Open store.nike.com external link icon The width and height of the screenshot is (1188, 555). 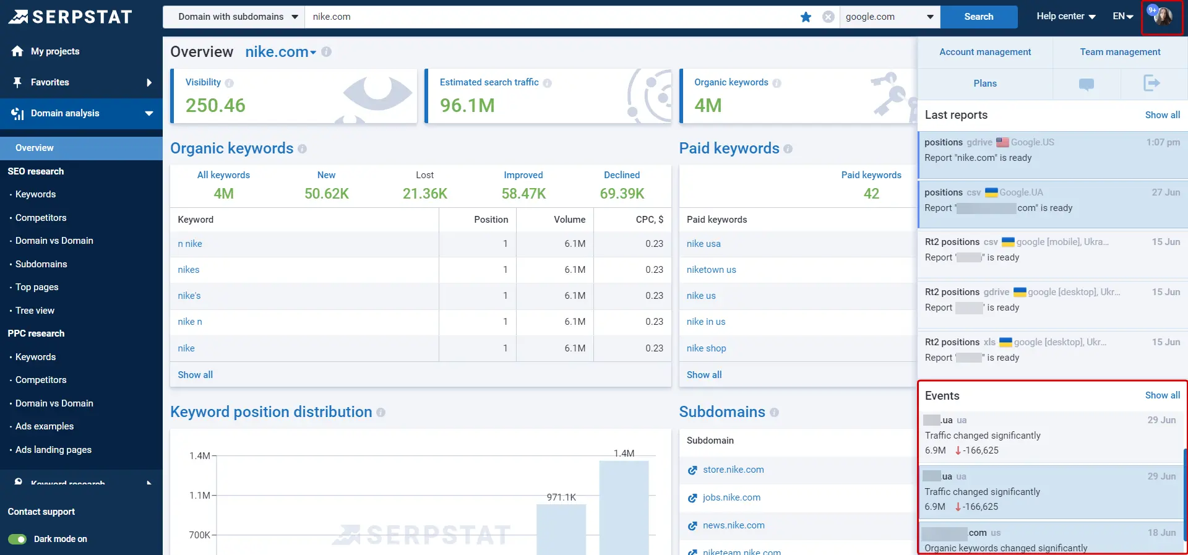(x=692, y=470)
